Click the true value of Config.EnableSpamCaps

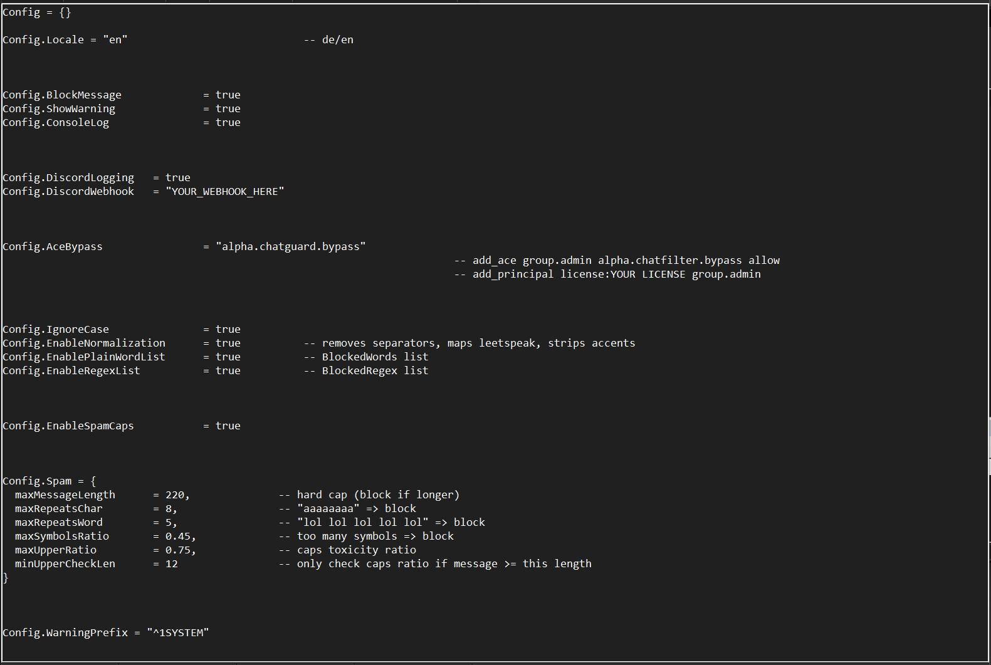pyautogui.click(x=228, y=426)
